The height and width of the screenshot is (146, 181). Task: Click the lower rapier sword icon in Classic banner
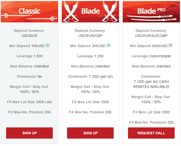41,19
